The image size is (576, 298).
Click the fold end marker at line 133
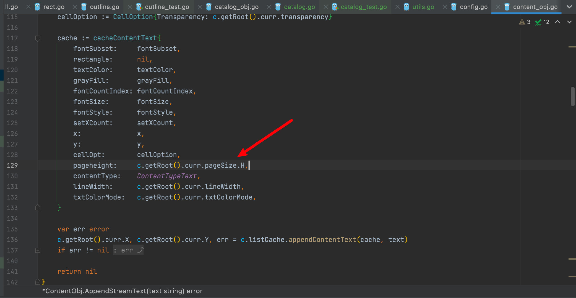[38, 208]
